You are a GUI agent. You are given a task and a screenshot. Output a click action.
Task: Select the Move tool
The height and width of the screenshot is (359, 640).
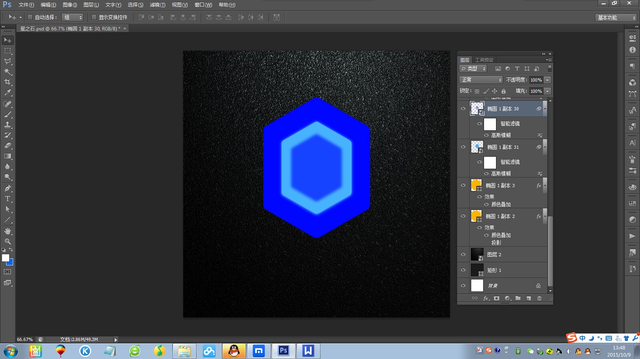click(x=8, y=40)
